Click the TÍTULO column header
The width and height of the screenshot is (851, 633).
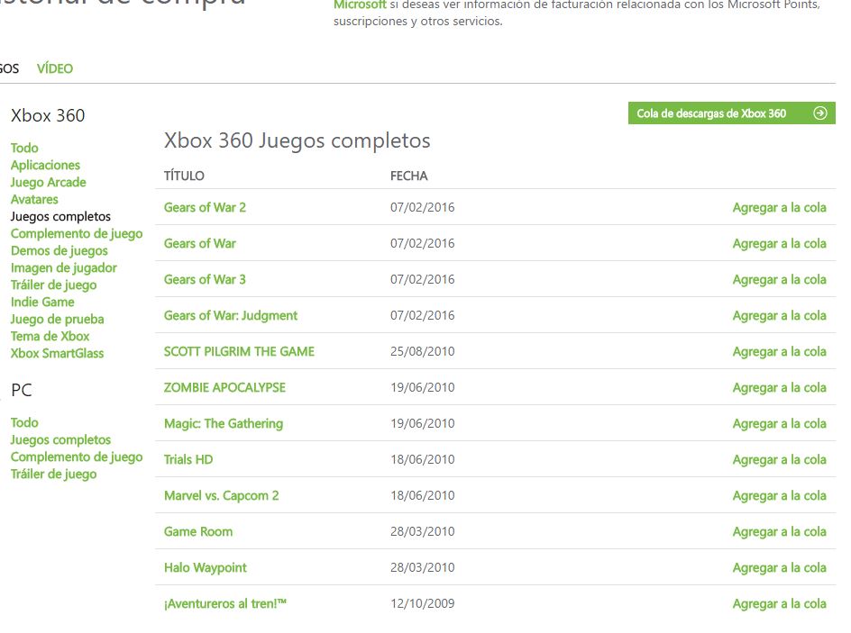point(184,176)
